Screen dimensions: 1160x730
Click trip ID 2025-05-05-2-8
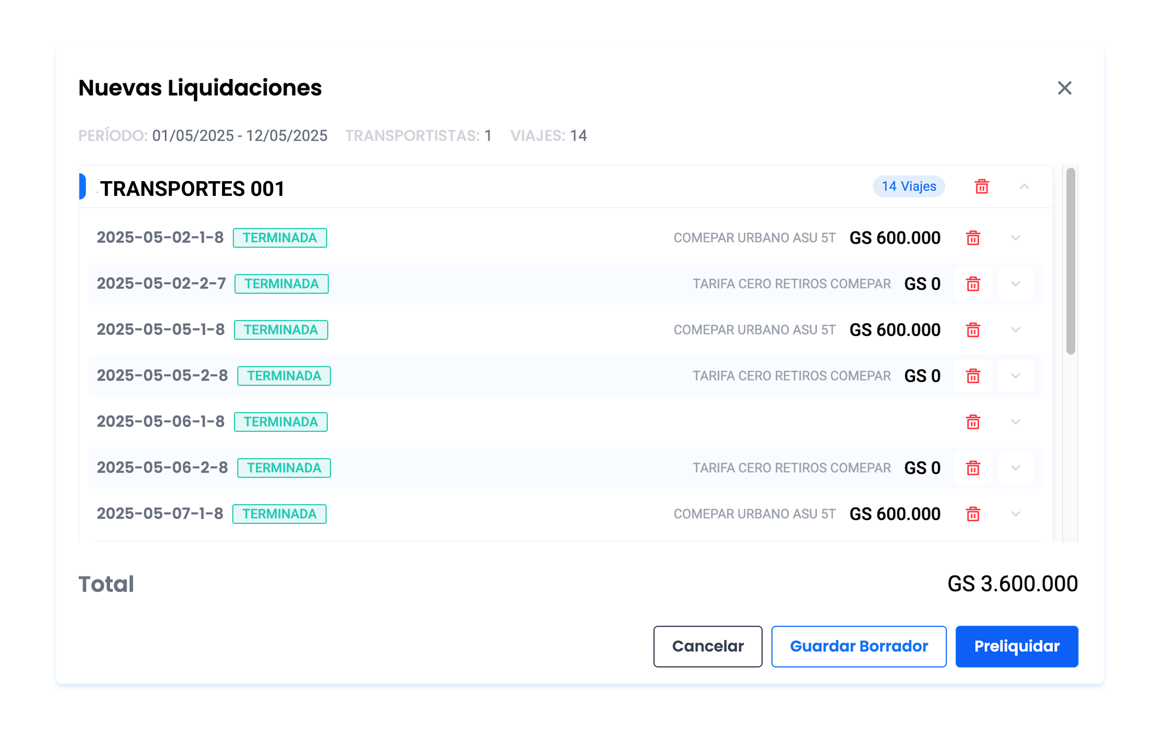pos(162,375)
